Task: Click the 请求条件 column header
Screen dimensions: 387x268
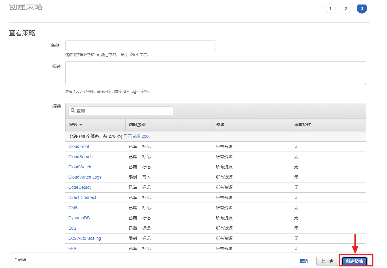Action: pyautogui.click(x=302, y=125)
